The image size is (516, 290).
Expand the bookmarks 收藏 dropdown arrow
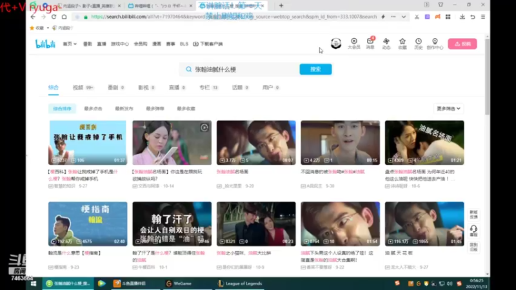coord(48,28)
